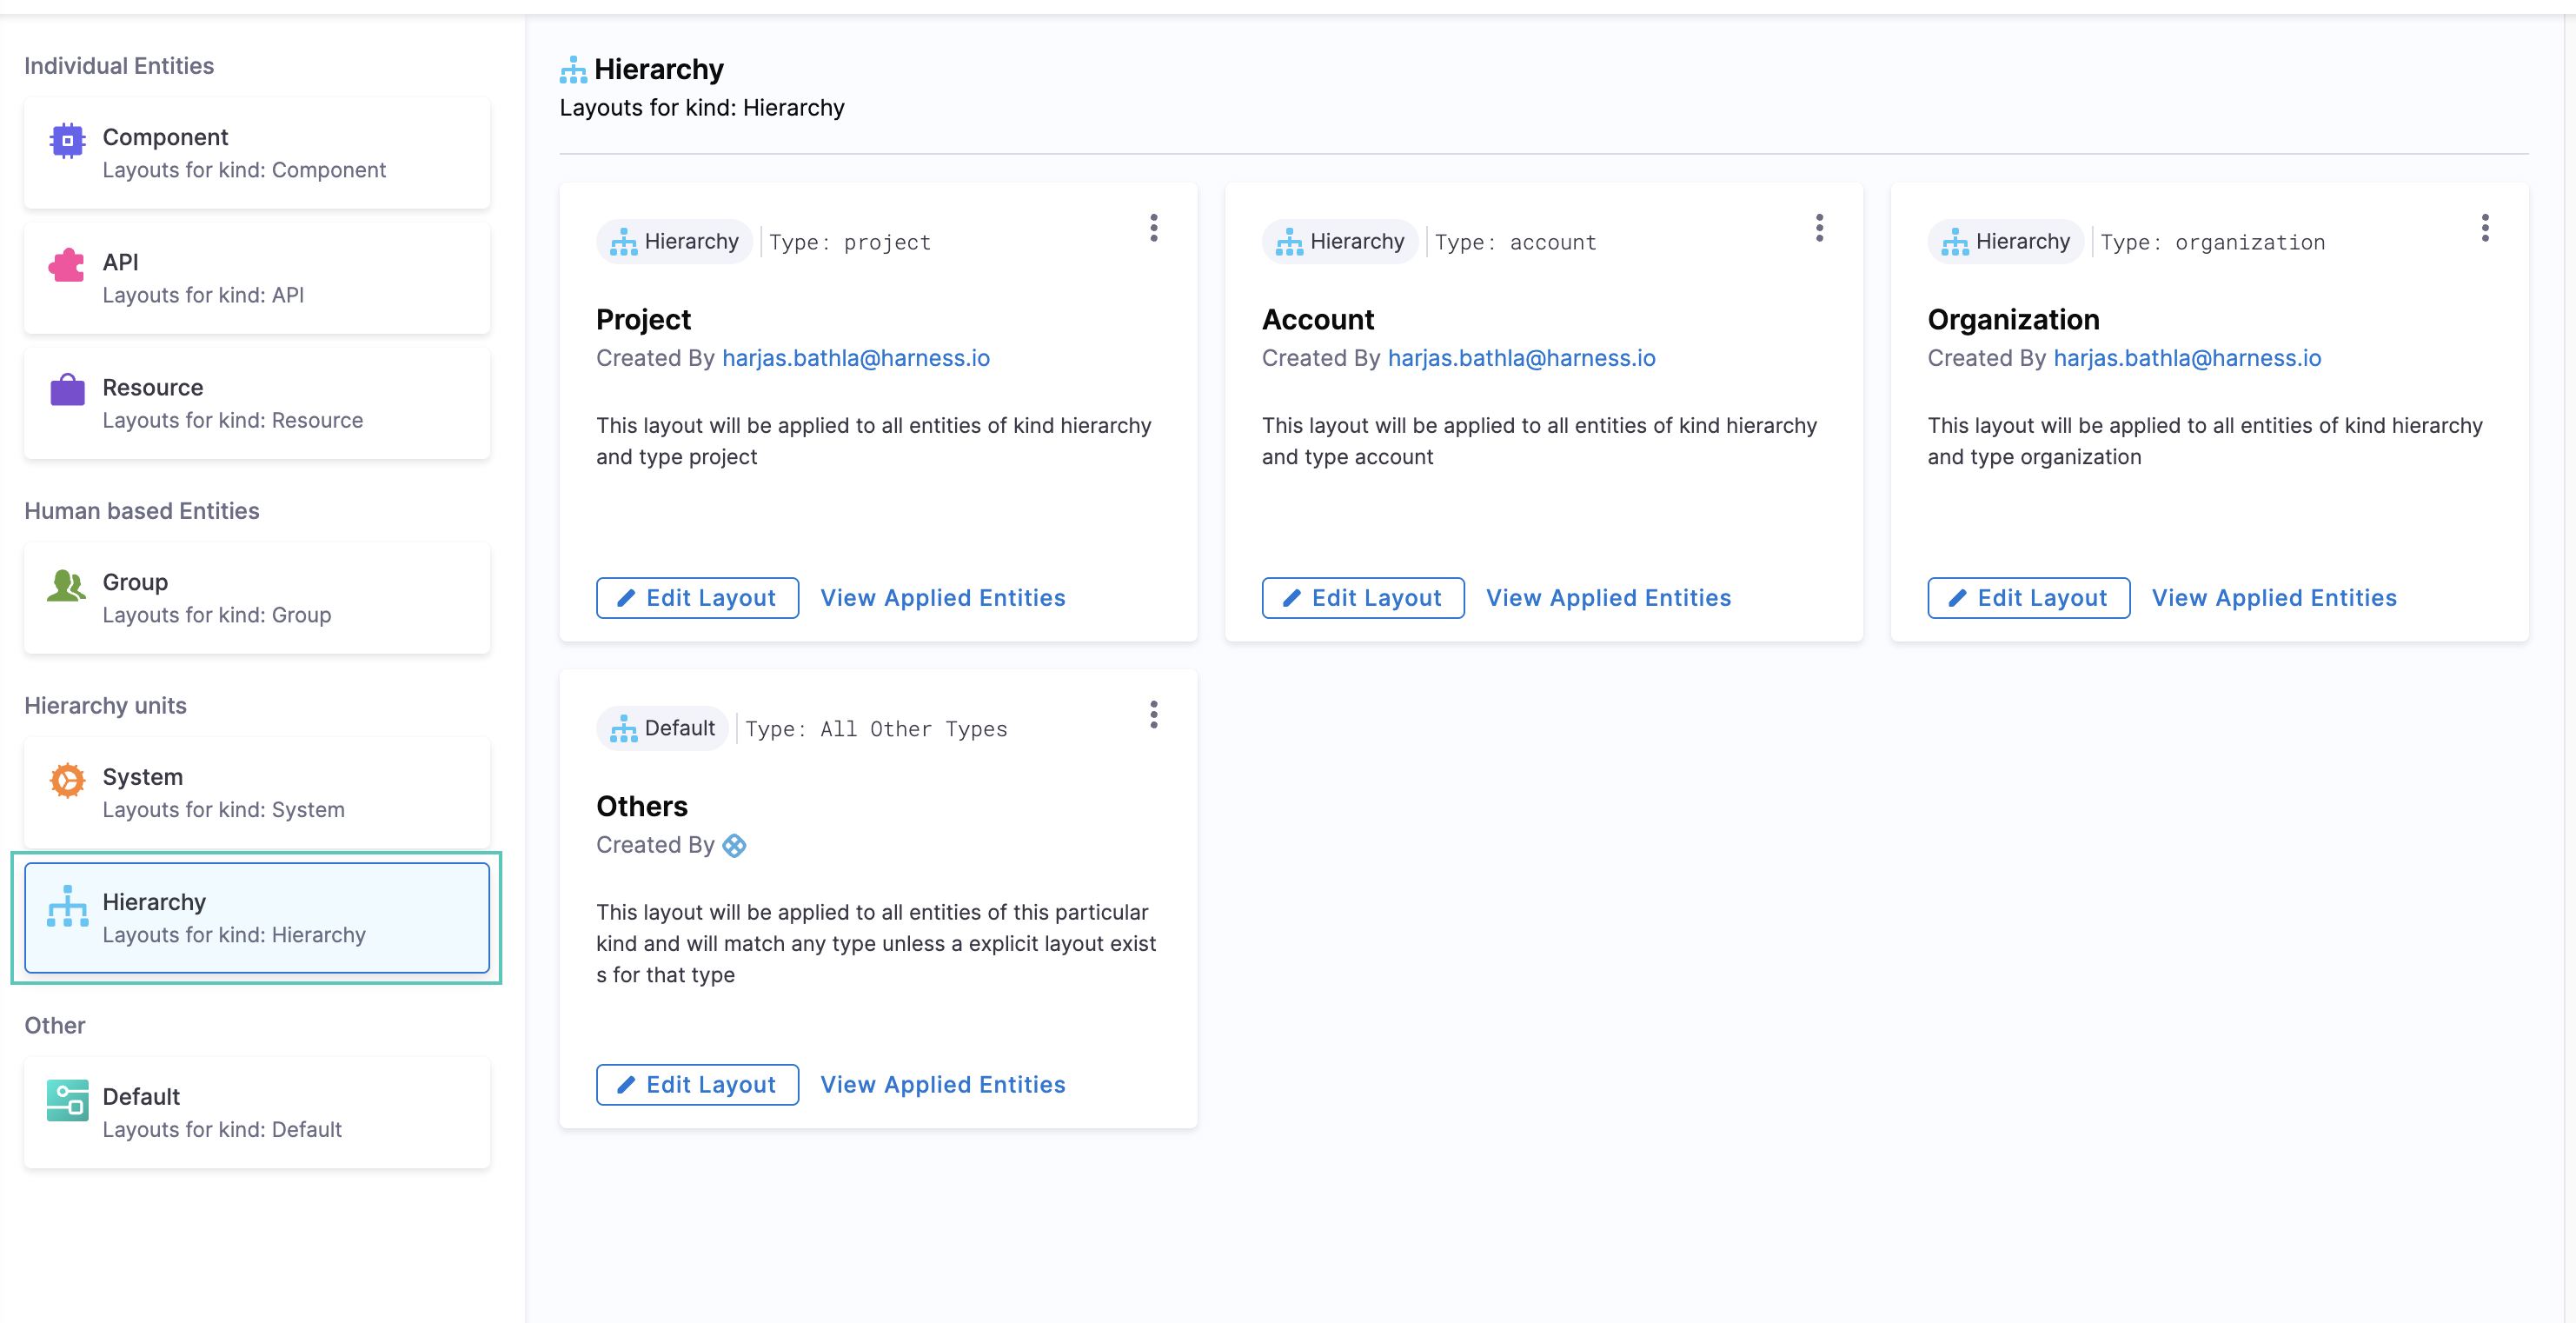View Applied Entities for Organization layout
The height and width of the screenshot is (1323, 2576).
pyautogui.click(x=2273, y=598)
